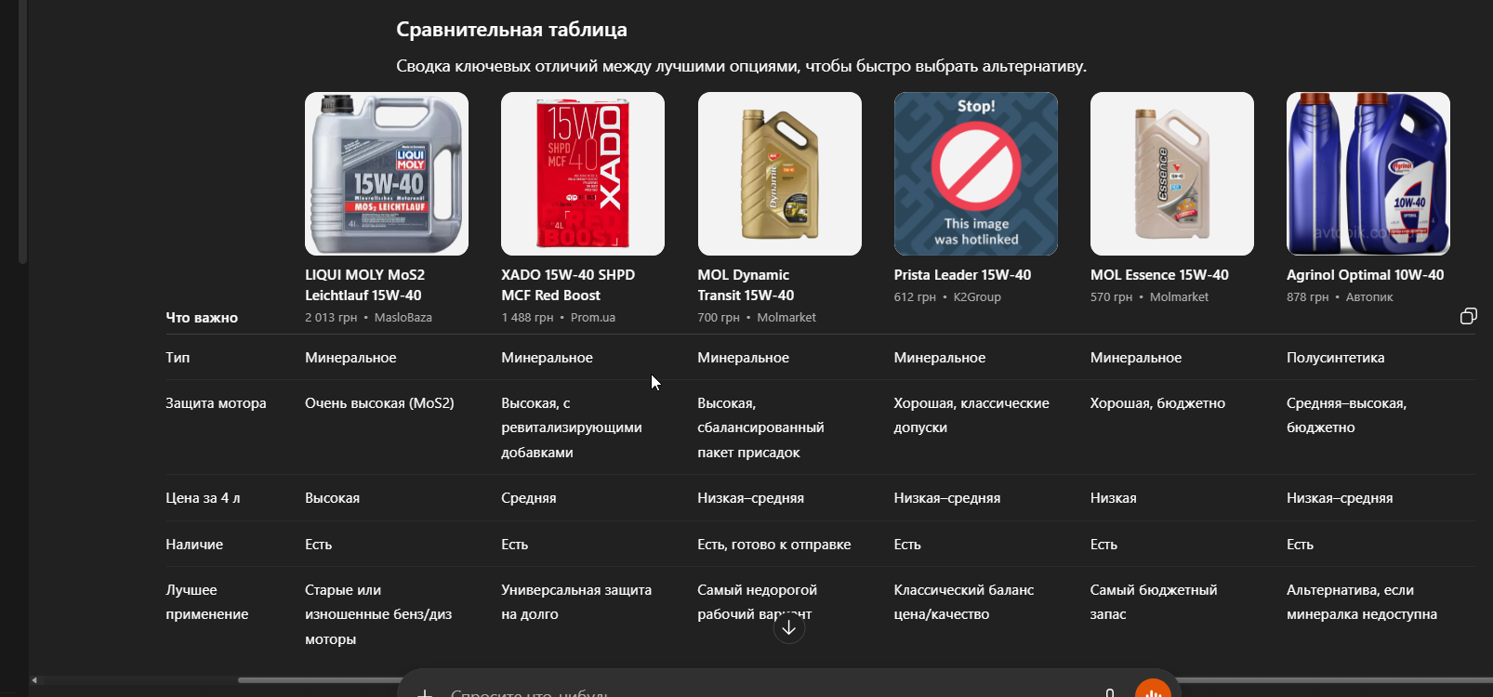Open the Agrinol Optimal blue canisters image

click(1368, 174)
